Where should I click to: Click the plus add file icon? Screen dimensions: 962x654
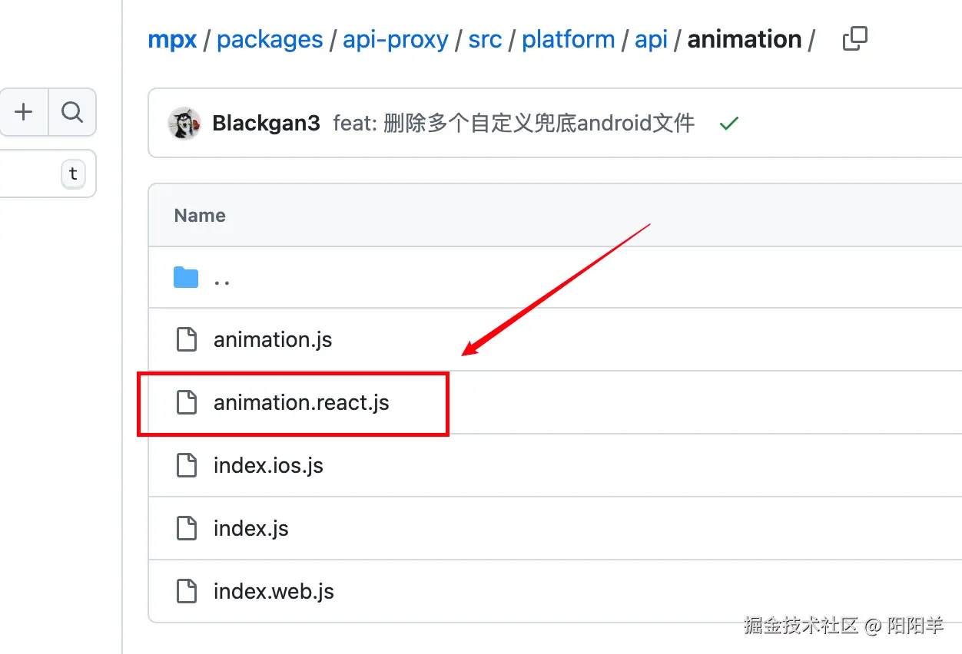coord(24,113)
